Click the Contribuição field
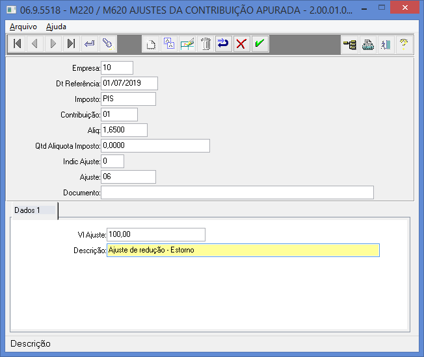 point(119,115)
